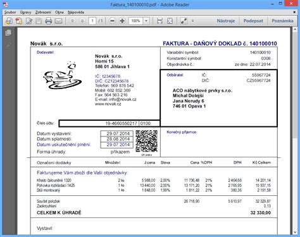Click the create PDF online icon

(x=18, y=21)
